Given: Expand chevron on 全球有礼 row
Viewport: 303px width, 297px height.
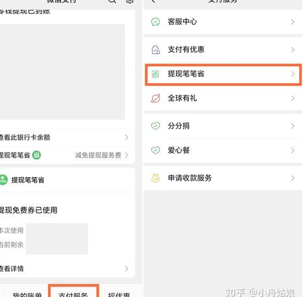Looking at the screenshot, I should [x=293, y=98].
